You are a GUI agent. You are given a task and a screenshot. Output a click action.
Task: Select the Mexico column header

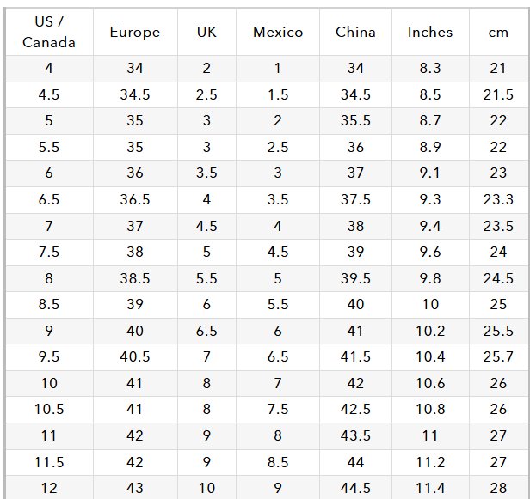(278, 33)
